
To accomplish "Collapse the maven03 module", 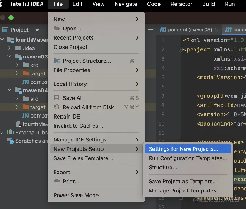I will coord(10,56).
